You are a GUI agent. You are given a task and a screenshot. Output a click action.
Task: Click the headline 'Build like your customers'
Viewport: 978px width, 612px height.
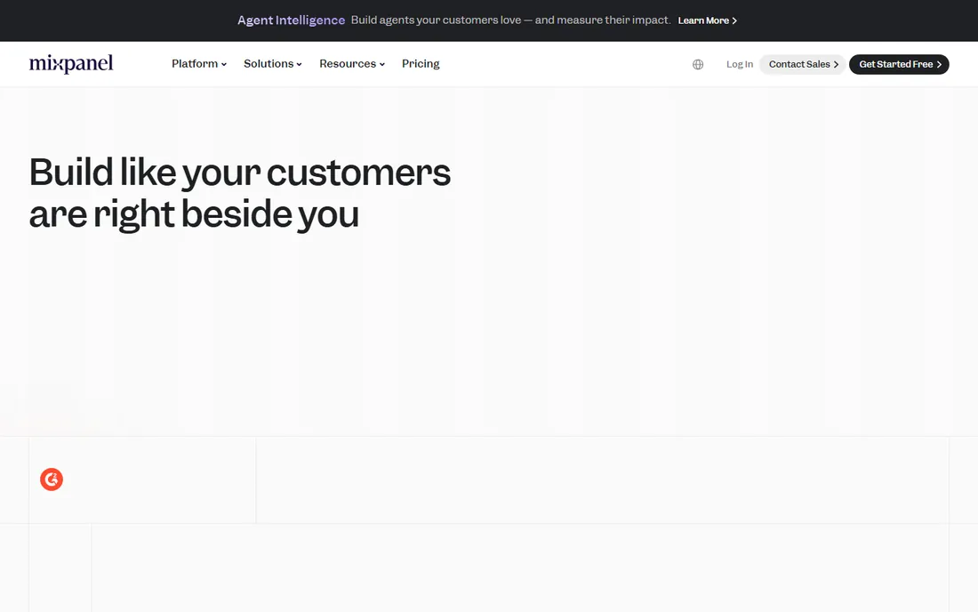pyautogui.click(x=239, y=173)
